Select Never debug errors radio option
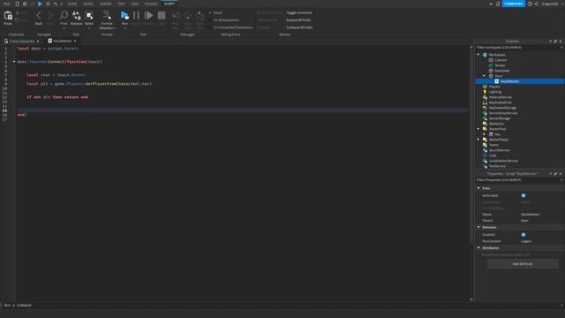The height and width of the screenshot is (318, 565). point(210,12)
